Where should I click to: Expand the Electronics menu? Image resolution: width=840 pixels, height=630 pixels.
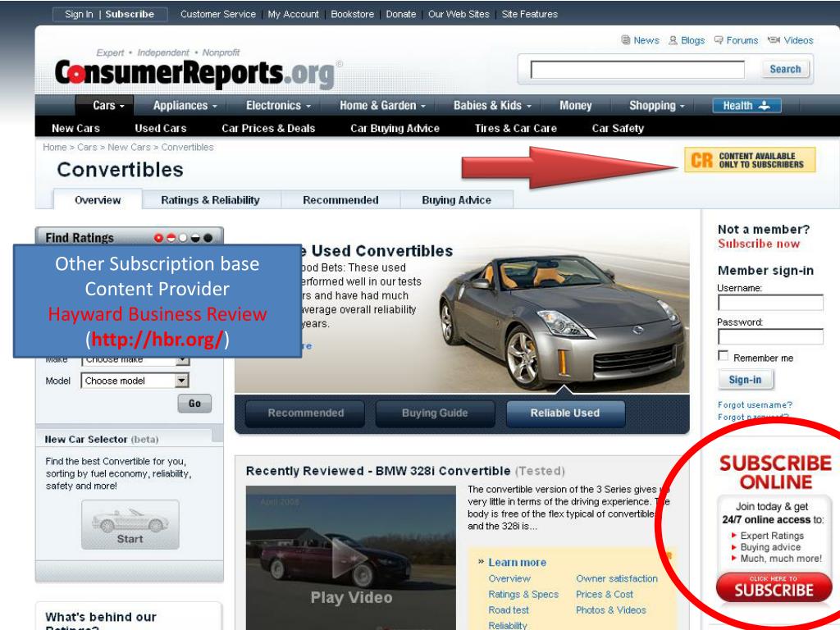click(278, 106)
